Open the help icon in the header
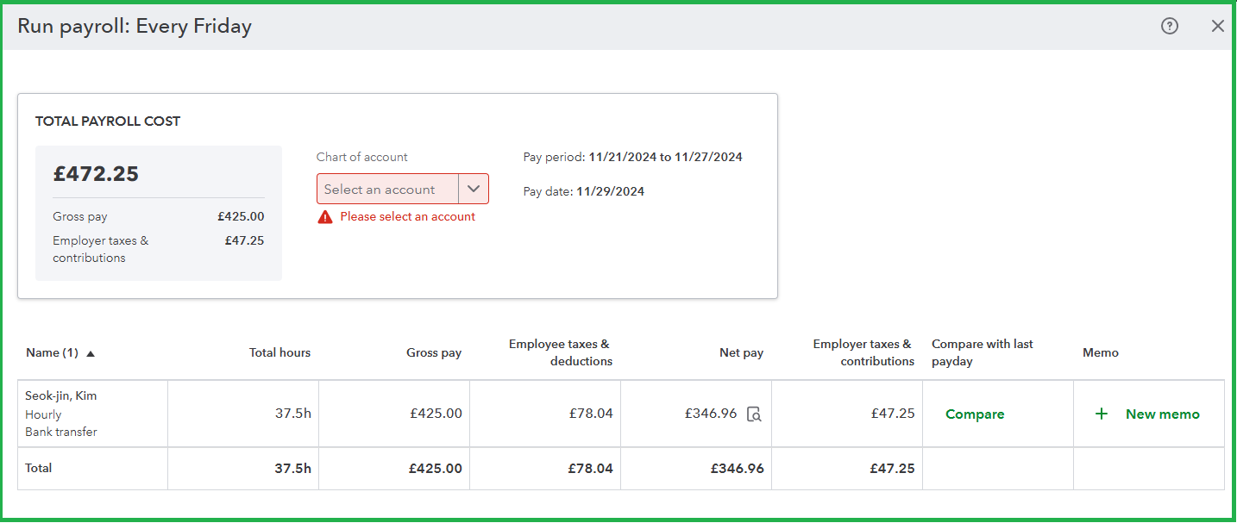Image resolution: width=1237 pixels, height=523 pixels. [x=1169, y=26]
